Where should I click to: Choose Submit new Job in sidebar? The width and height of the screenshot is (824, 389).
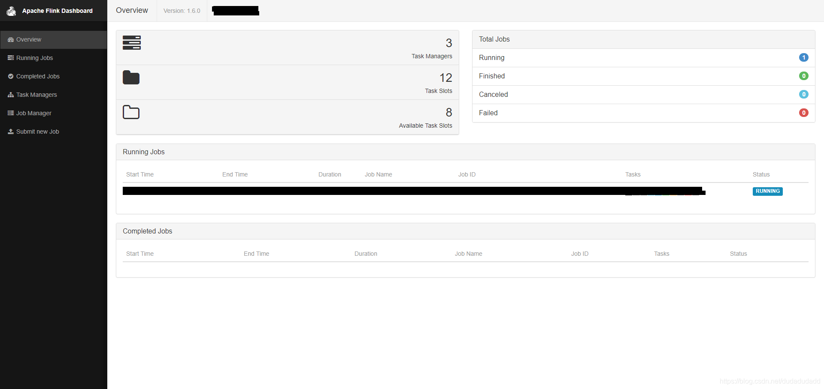pos(54,132)
